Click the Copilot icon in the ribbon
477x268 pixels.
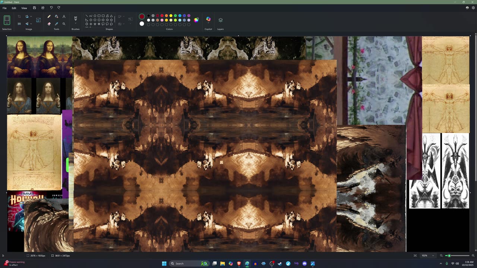tap(208, 19)
